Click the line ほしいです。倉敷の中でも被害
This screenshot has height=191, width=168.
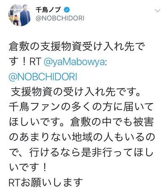(x=81, y=122)
